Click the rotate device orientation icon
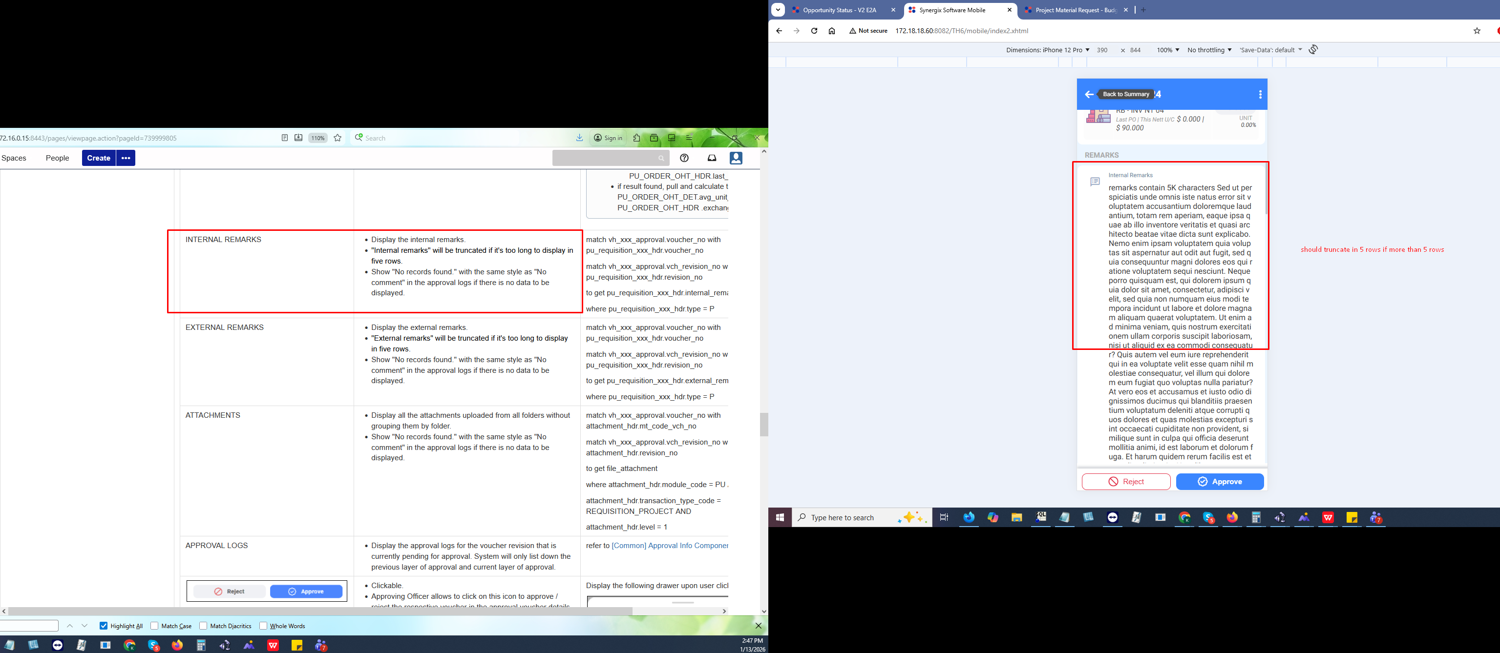Screen dimensions: 1500x653 1313,49
